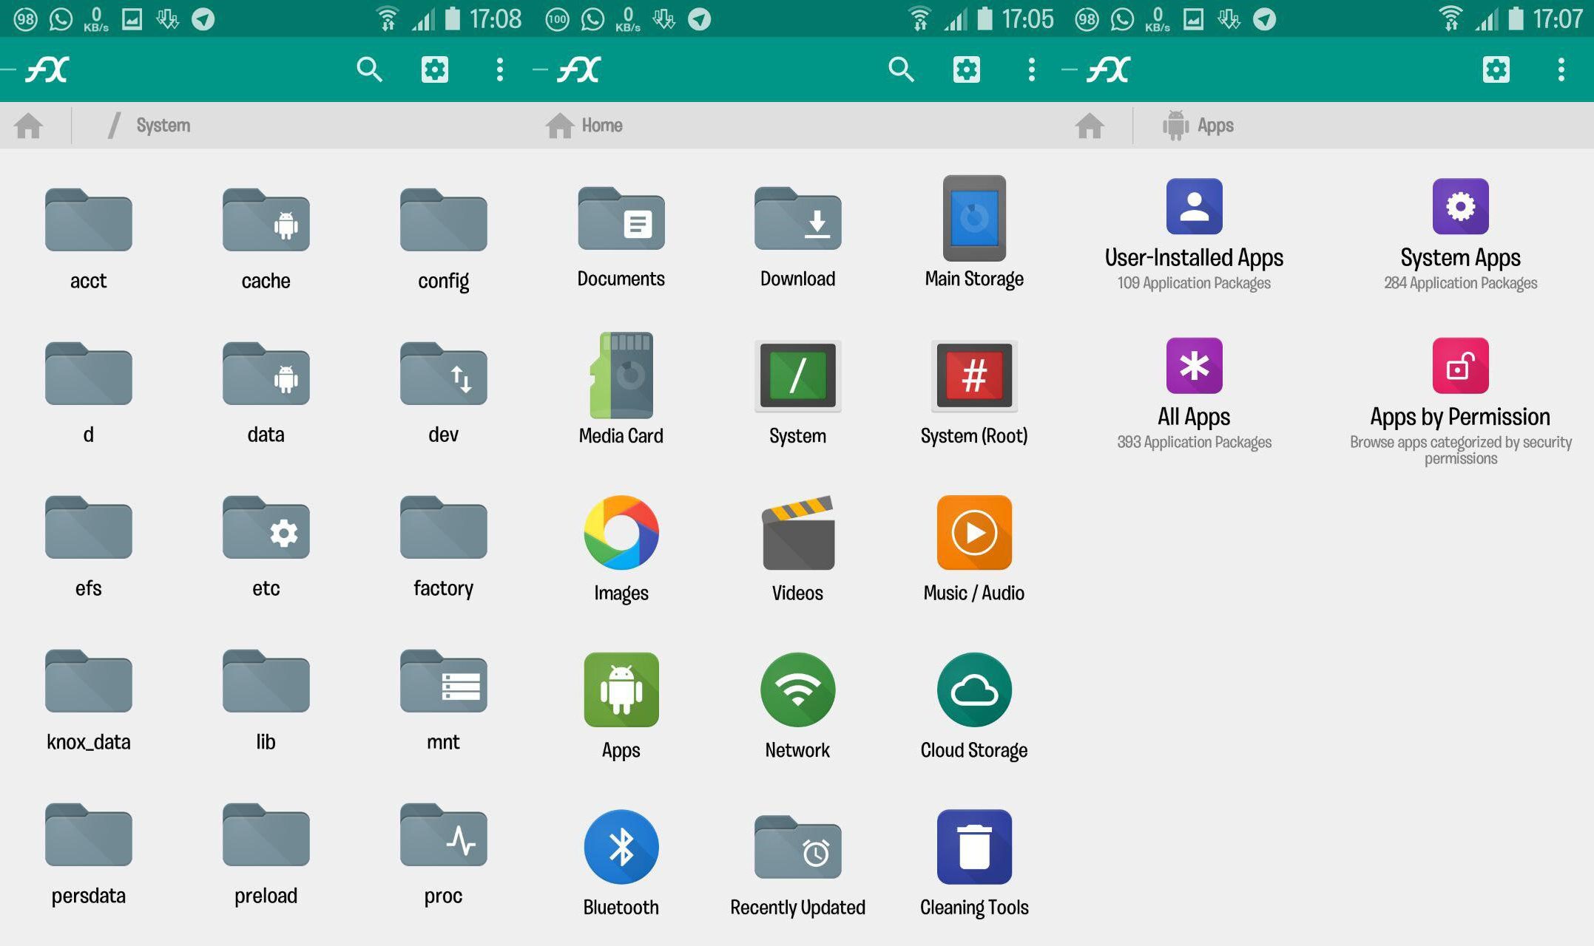Click the Home breadcrumb label

pyautogui.click(x=601, y=126)
